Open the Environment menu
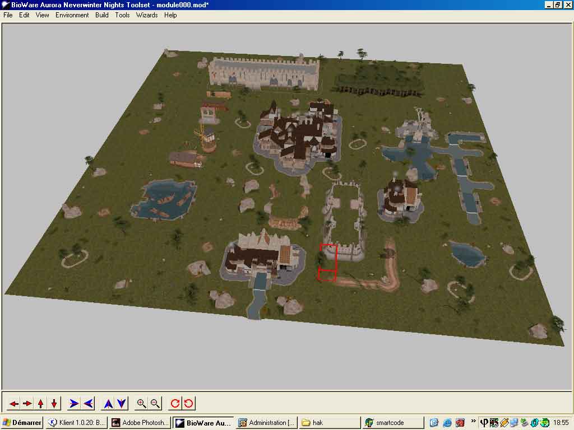The image size is (574, 430). (72, 15)
